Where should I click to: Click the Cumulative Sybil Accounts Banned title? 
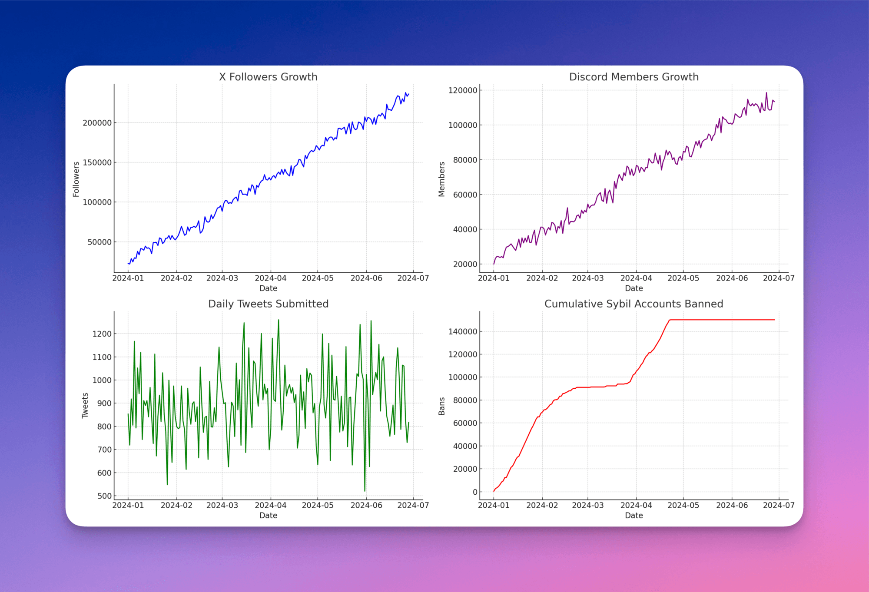[x=634, y=304]
